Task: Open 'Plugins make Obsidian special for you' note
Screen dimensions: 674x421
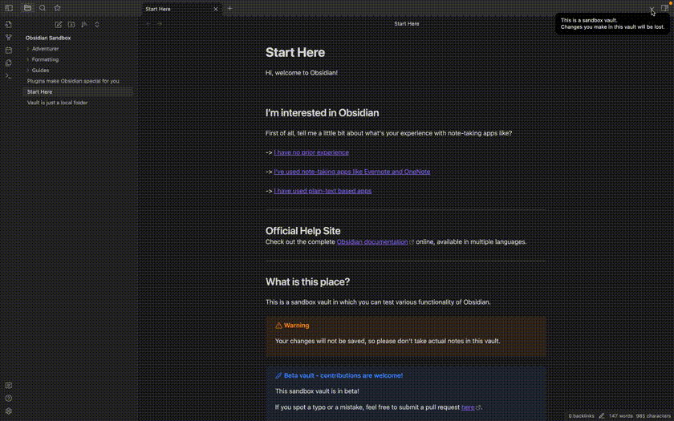Action: 73,81
